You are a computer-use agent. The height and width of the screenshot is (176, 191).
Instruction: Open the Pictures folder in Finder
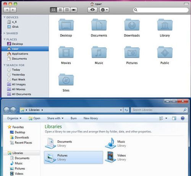[132, 52]
